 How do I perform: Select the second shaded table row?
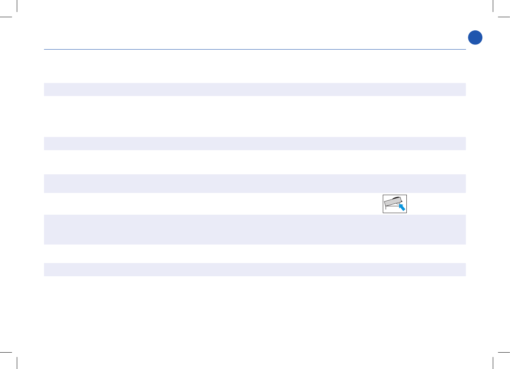pyautogui.click(x=254, y=144)
